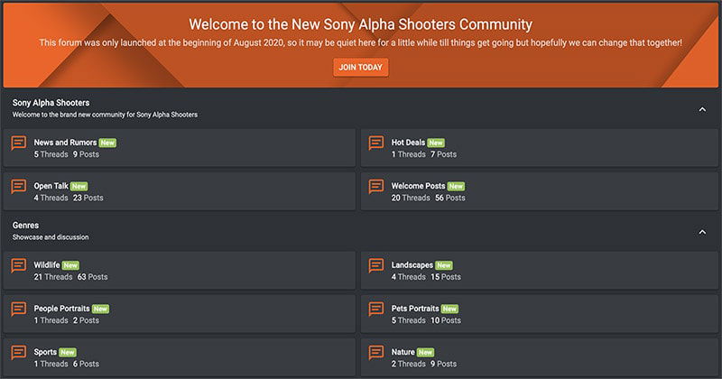
Task: Open the Genres category heading
Action: 25,225
